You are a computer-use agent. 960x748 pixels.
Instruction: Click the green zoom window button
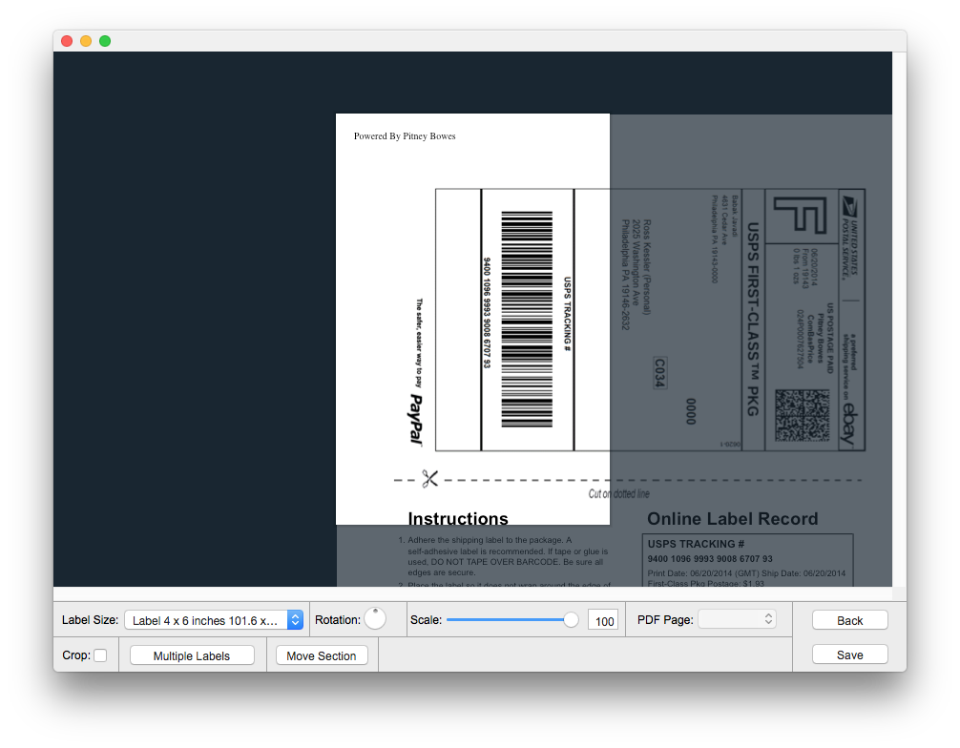point(105,41)
